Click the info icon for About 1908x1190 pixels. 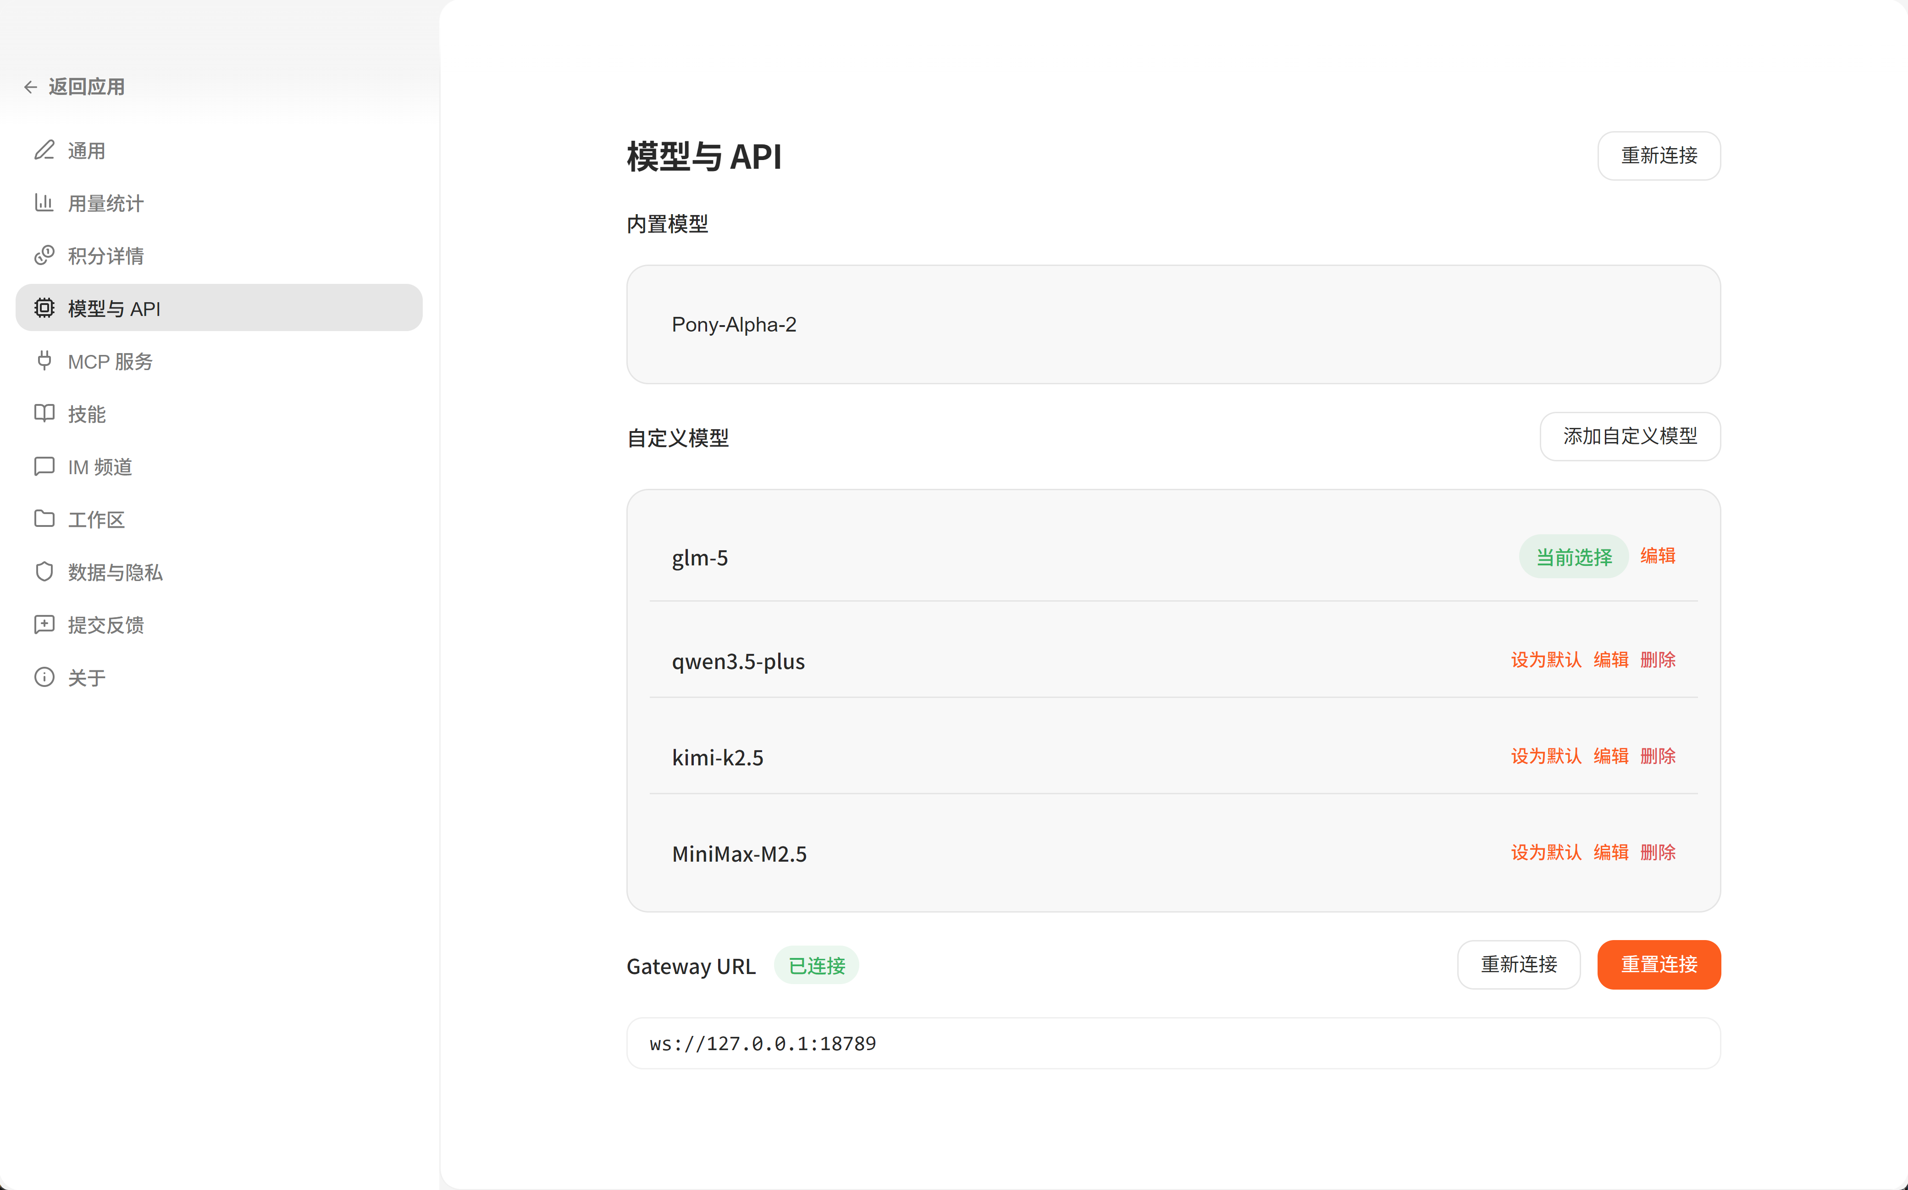click(44, 678)
